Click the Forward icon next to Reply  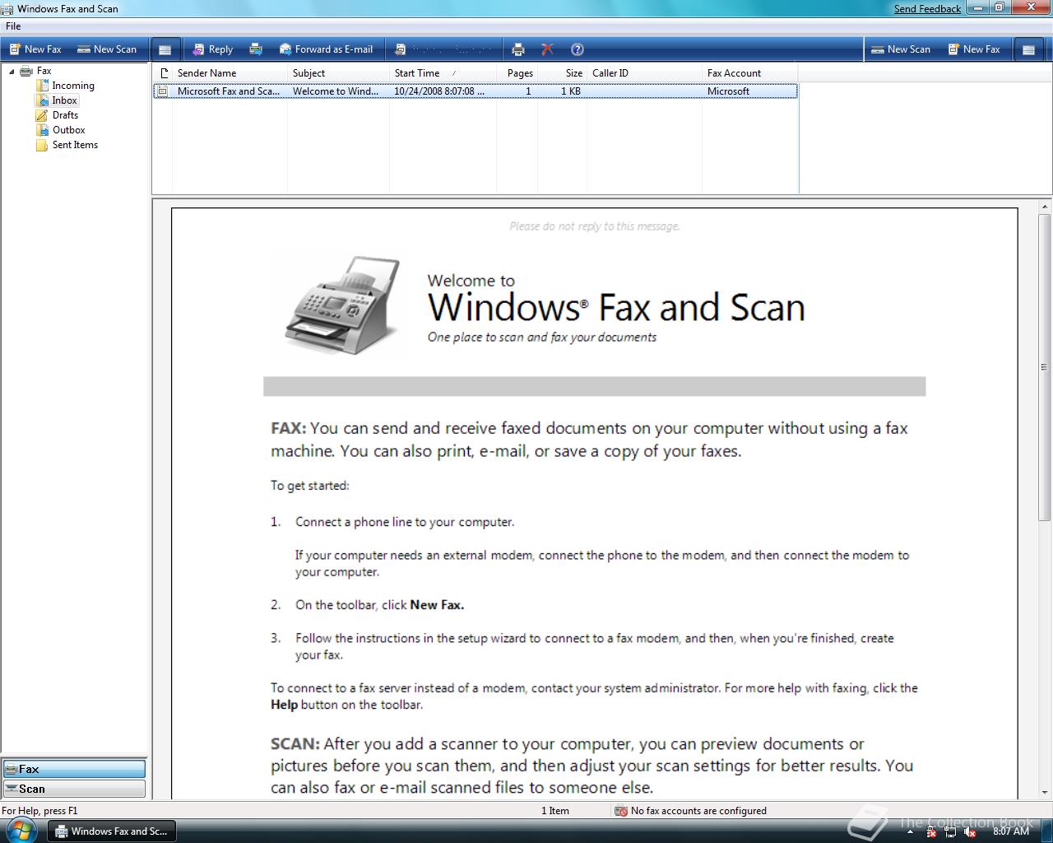tap(256, 49)
